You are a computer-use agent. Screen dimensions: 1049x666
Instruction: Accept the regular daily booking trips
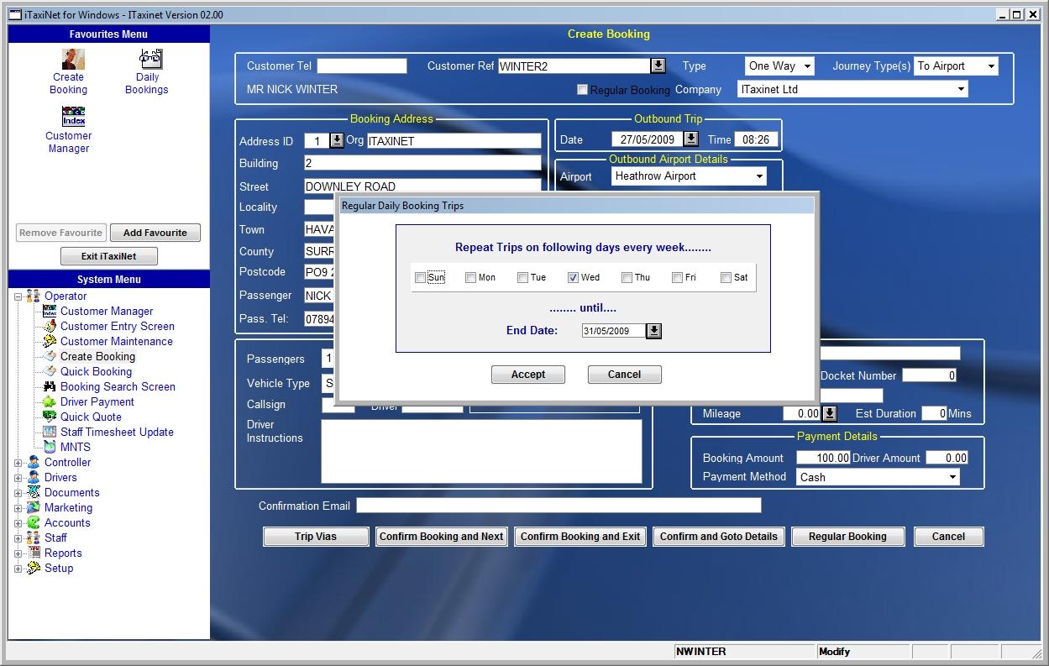pos(528,375)
